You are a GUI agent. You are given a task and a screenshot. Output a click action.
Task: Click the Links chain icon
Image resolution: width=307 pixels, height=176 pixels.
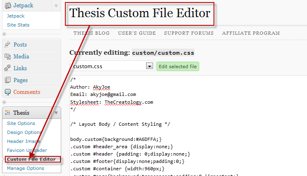pyautogui.click(x=7, y=68)
